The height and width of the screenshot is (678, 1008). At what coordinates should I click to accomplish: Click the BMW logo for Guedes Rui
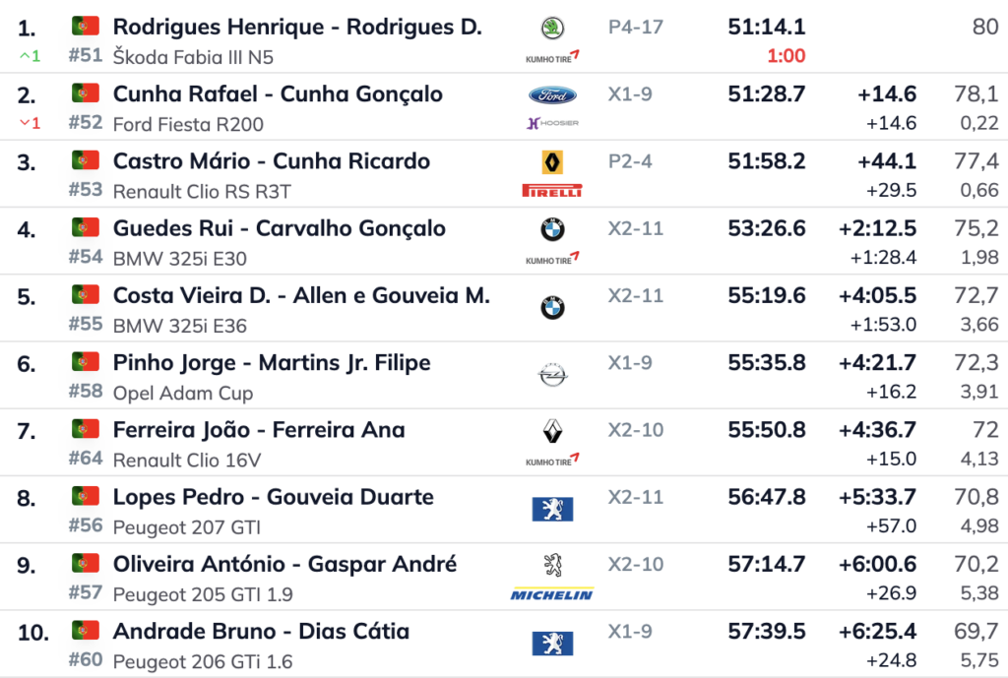click(x=552, y=229)
